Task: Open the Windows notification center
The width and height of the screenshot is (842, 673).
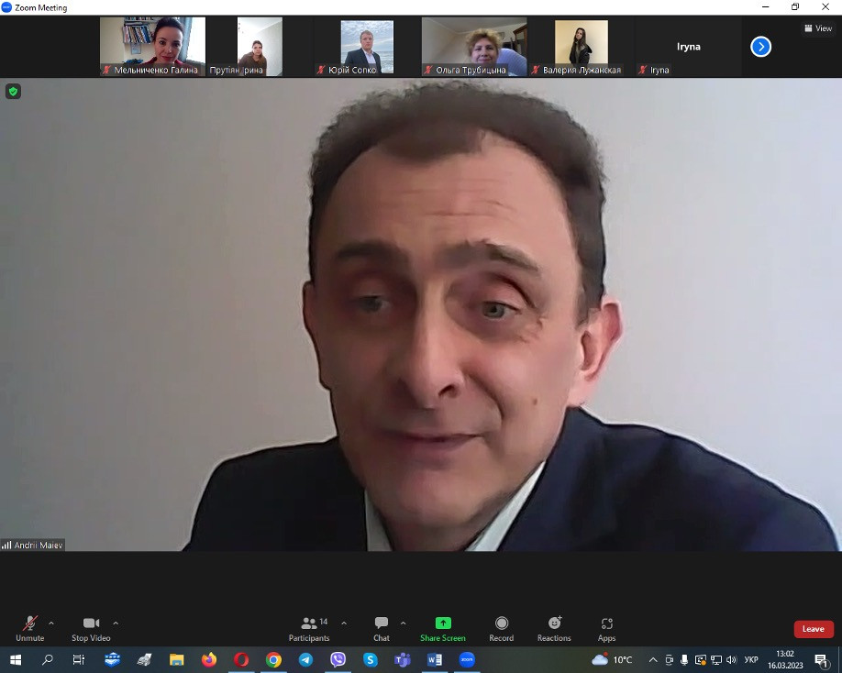Action: 821,659
